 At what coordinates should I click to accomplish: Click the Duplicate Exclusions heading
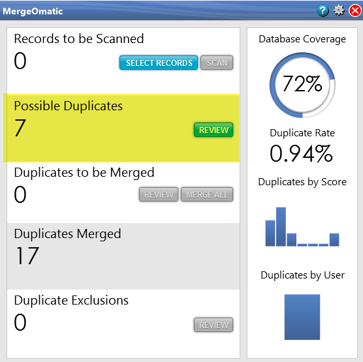coord(71,301)
